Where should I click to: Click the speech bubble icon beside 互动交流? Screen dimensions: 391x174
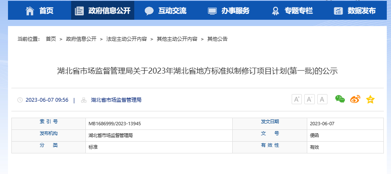pos(149,11)
